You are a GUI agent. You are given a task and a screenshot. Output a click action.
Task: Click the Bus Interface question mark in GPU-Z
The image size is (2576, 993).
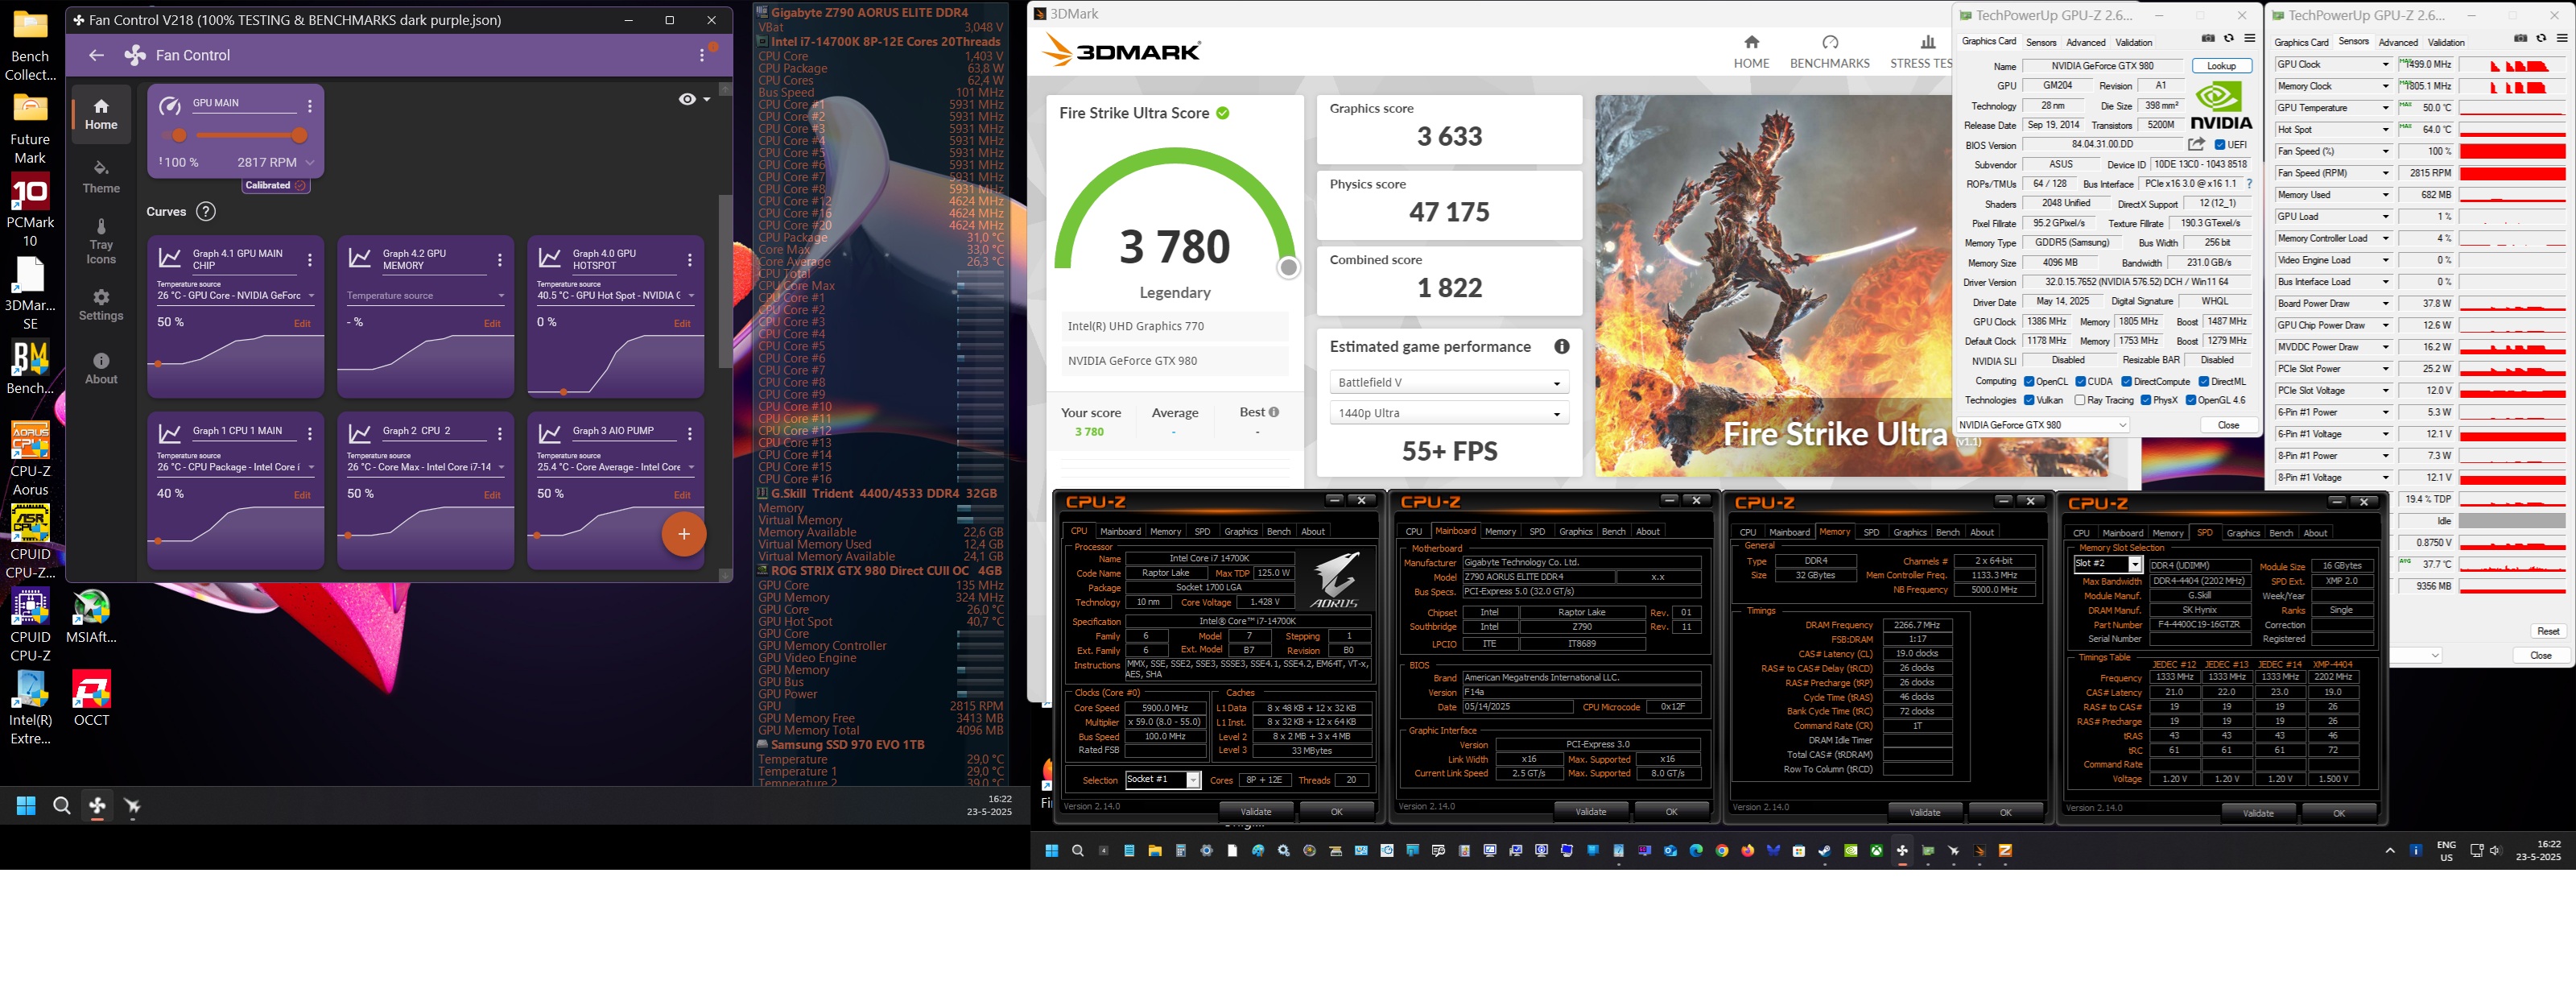2250,184
